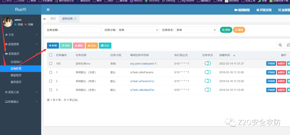Click 删除 for the 系统默认（无参） row
The width and height of the screenshot is (290, 135).
tap(281, 72)
